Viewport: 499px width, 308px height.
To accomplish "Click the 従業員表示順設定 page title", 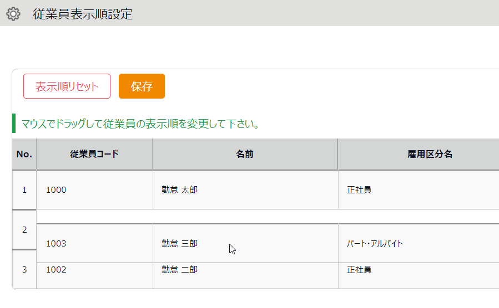I will point(83,14).
